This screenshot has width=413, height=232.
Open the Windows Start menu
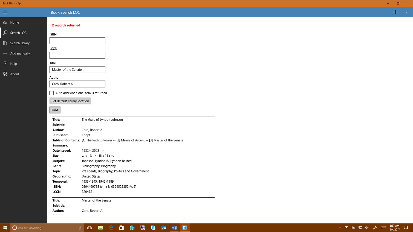coord(5,228)
